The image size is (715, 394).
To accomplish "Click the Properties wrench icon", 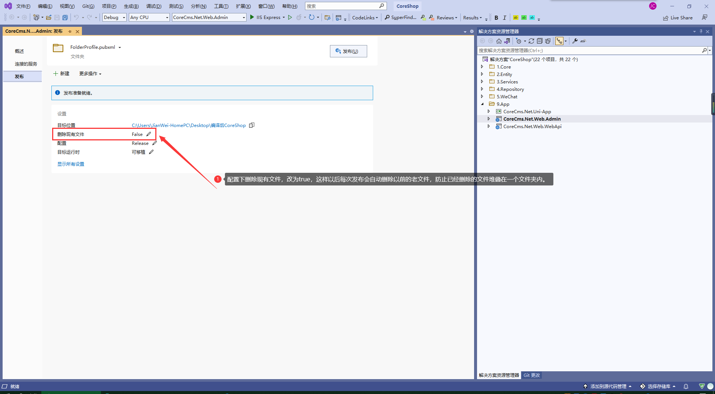I will (x=575, y=41).
